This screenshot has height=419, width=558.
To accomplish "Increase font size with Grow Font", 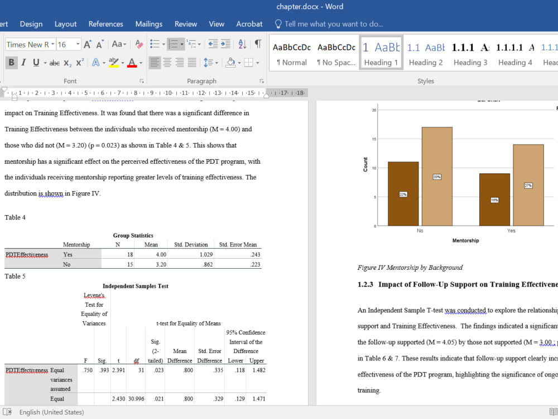I will 87,44.
